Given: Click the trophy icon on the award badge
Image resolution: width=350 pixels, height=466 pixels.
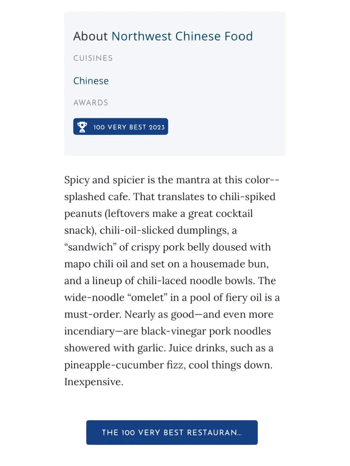Looking at the screenshot, I should (x=82, y=127).
